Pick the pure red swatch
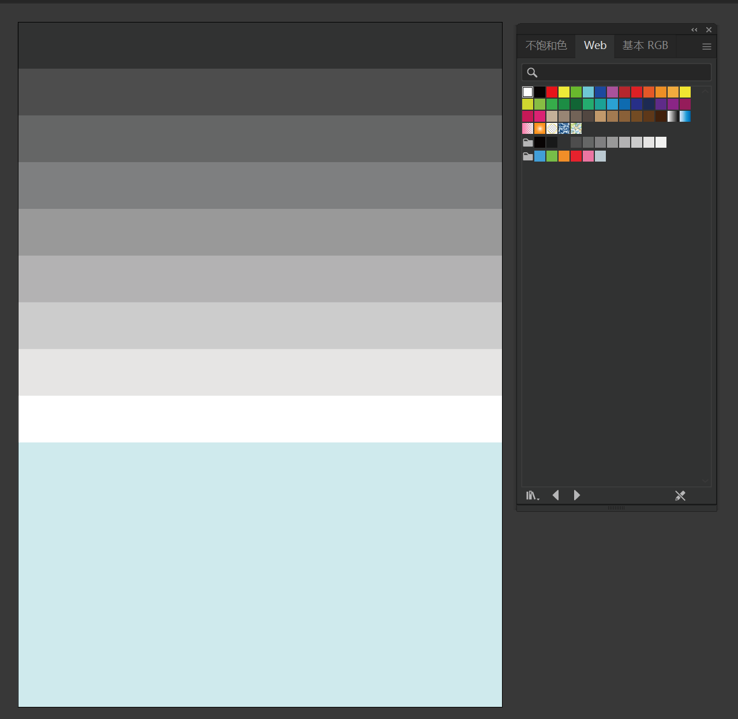738x719 pixels. point(552,92)
